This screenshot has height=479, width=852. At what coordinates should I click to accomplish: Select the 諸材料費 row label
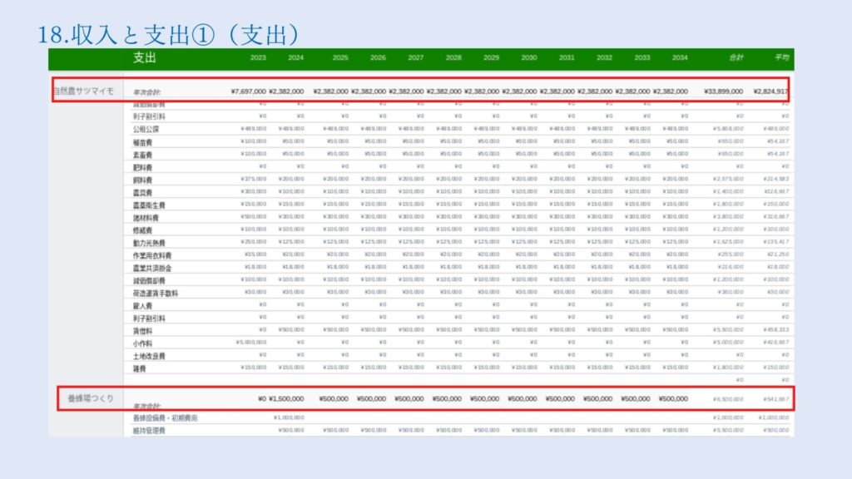click(146, 217)
